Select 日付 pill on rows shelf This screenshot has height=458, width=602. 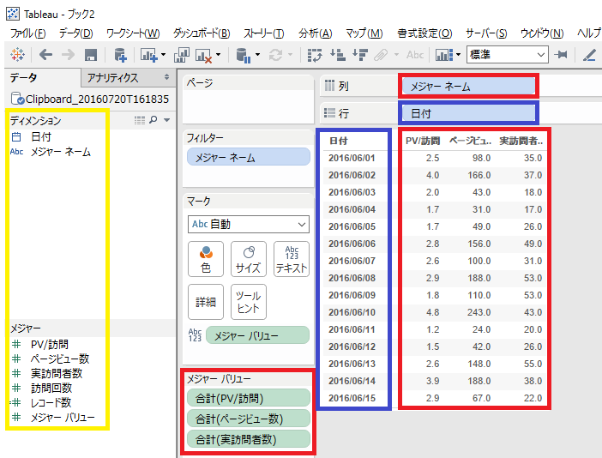(x=468, y=113)
